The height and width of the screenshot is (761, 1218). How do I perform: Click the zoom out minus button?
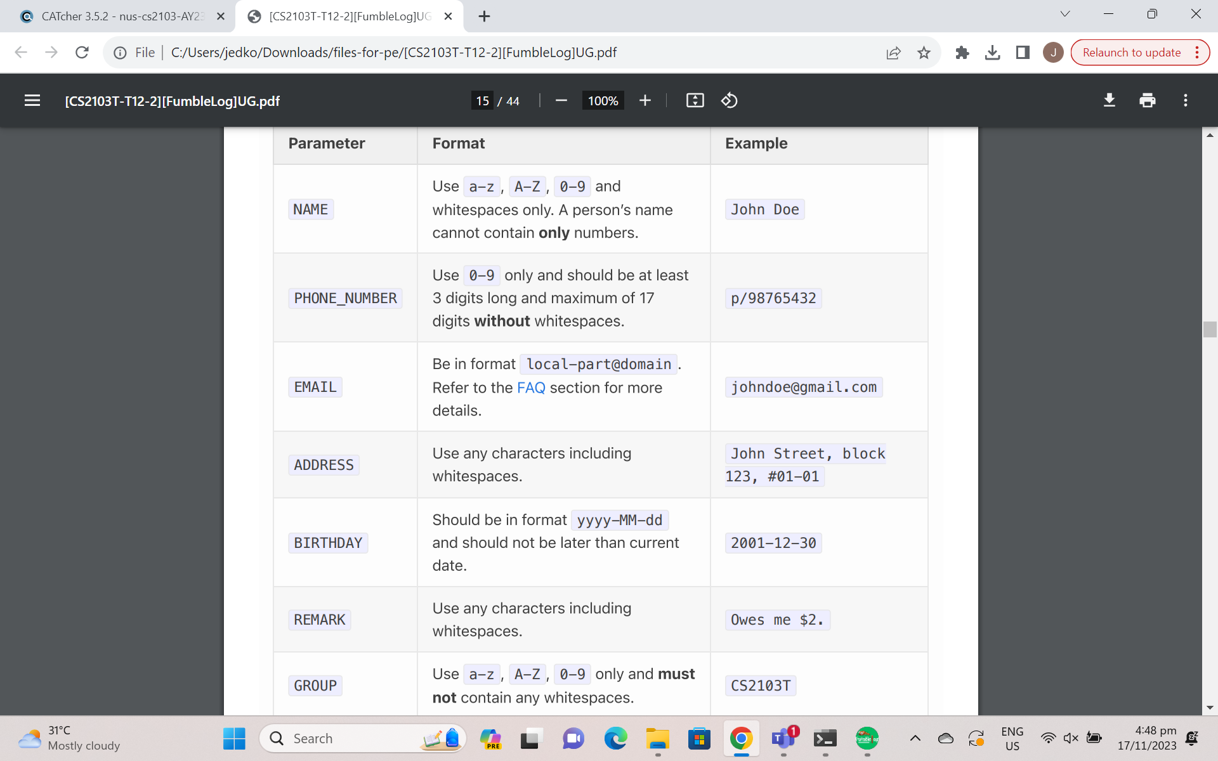561,100
